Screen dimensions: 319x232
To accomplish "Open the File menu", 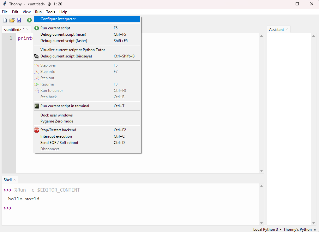I will point(5,12).
